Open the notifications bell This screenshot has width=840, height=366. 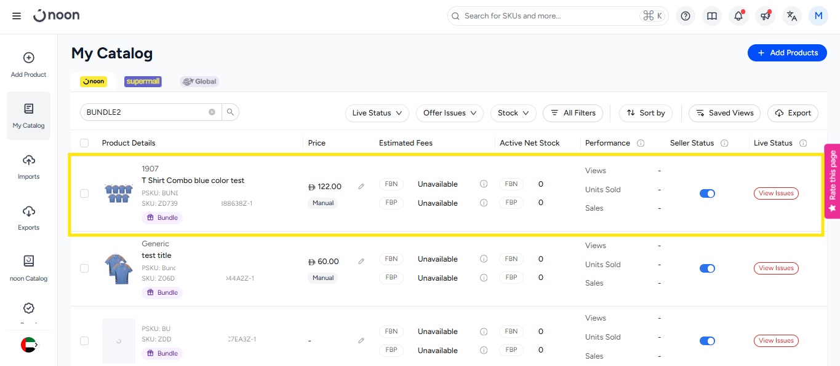click(x=738, y=16)
